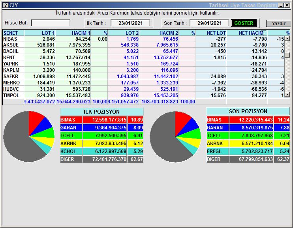Select the SAFKR row
The height and width of the screenshot is (228, 293).
[143, 77]
